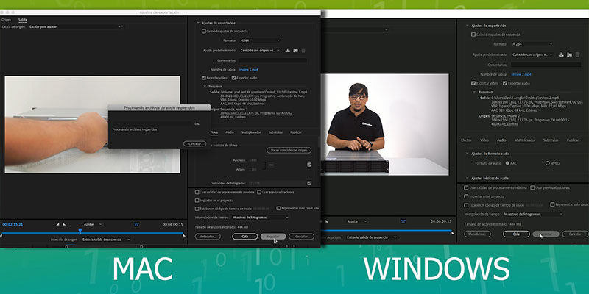Enable Usar calidad de procesamiento máxima on Mac

tap(197, 192)
